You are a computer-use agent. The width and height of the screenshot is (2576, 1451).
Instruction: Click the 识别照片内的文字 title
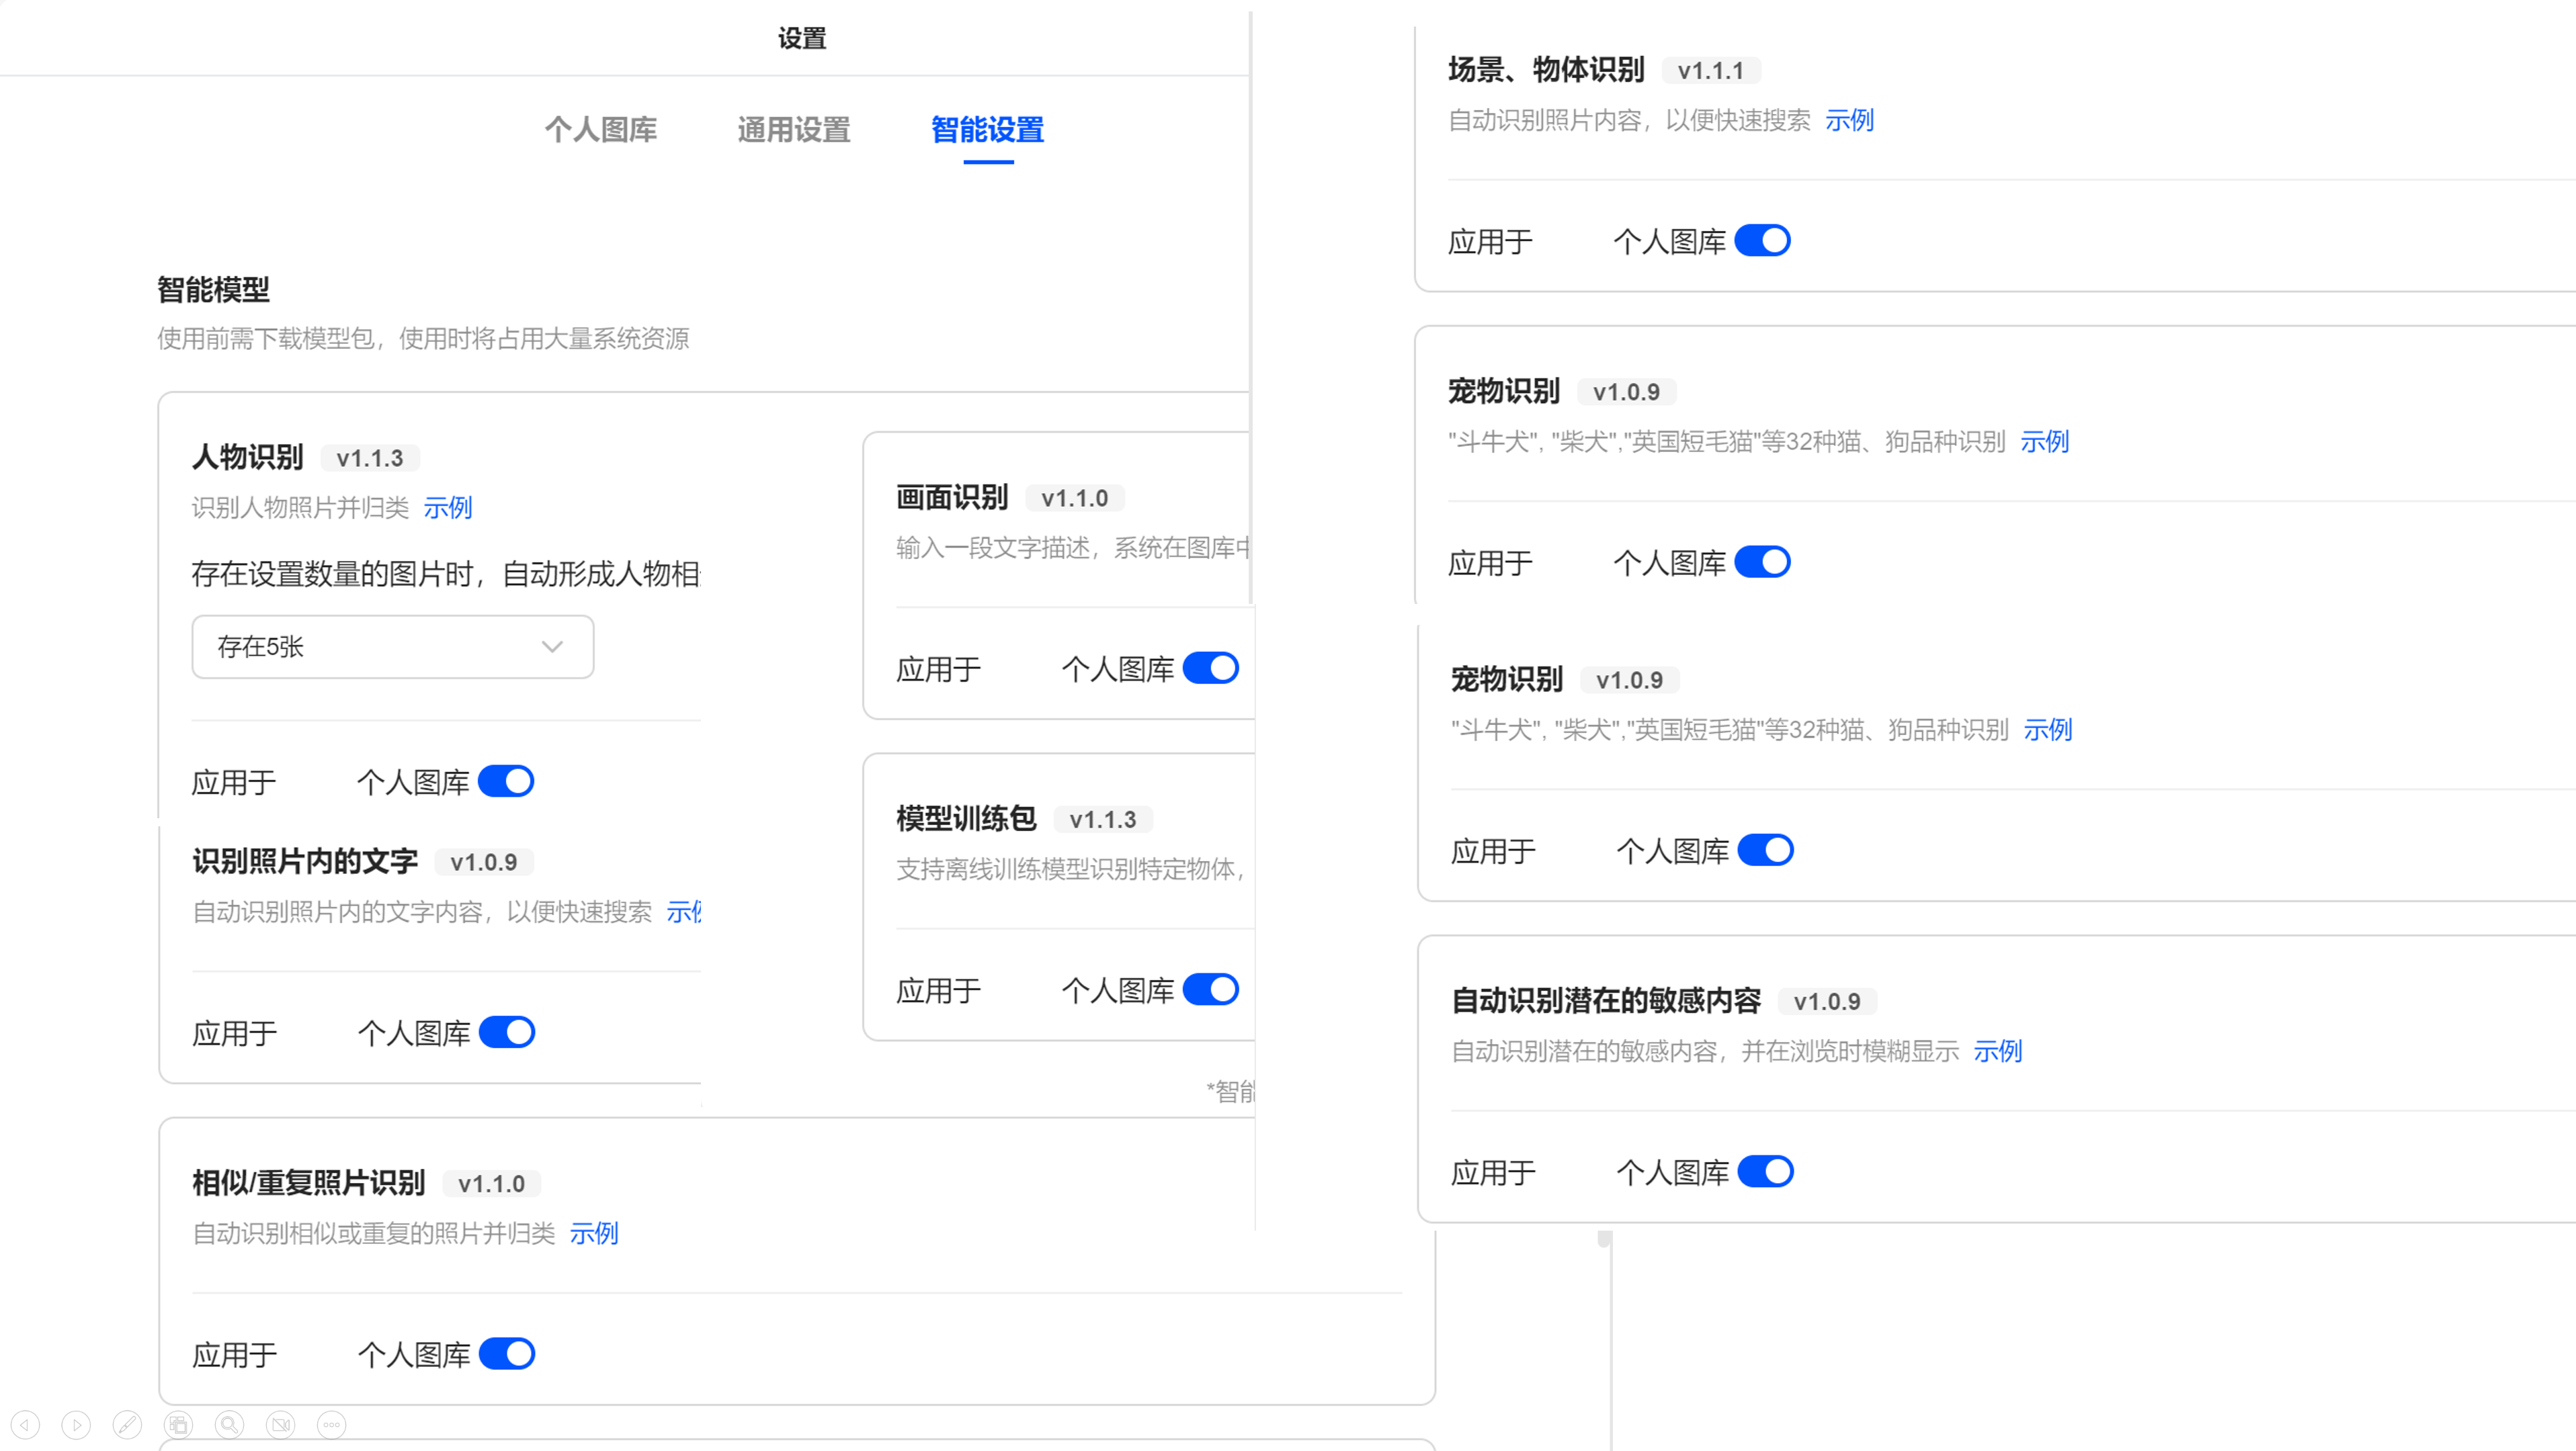click(305, 861)
